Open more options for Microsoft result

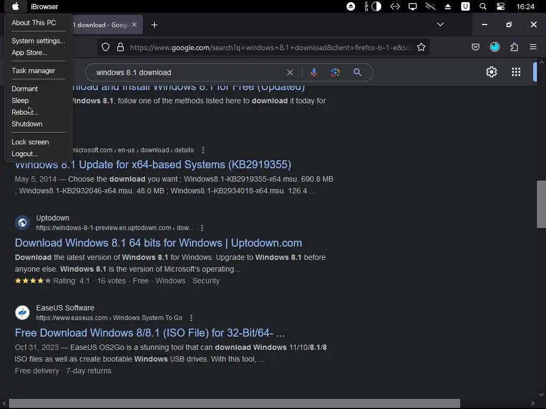point(203,150)
